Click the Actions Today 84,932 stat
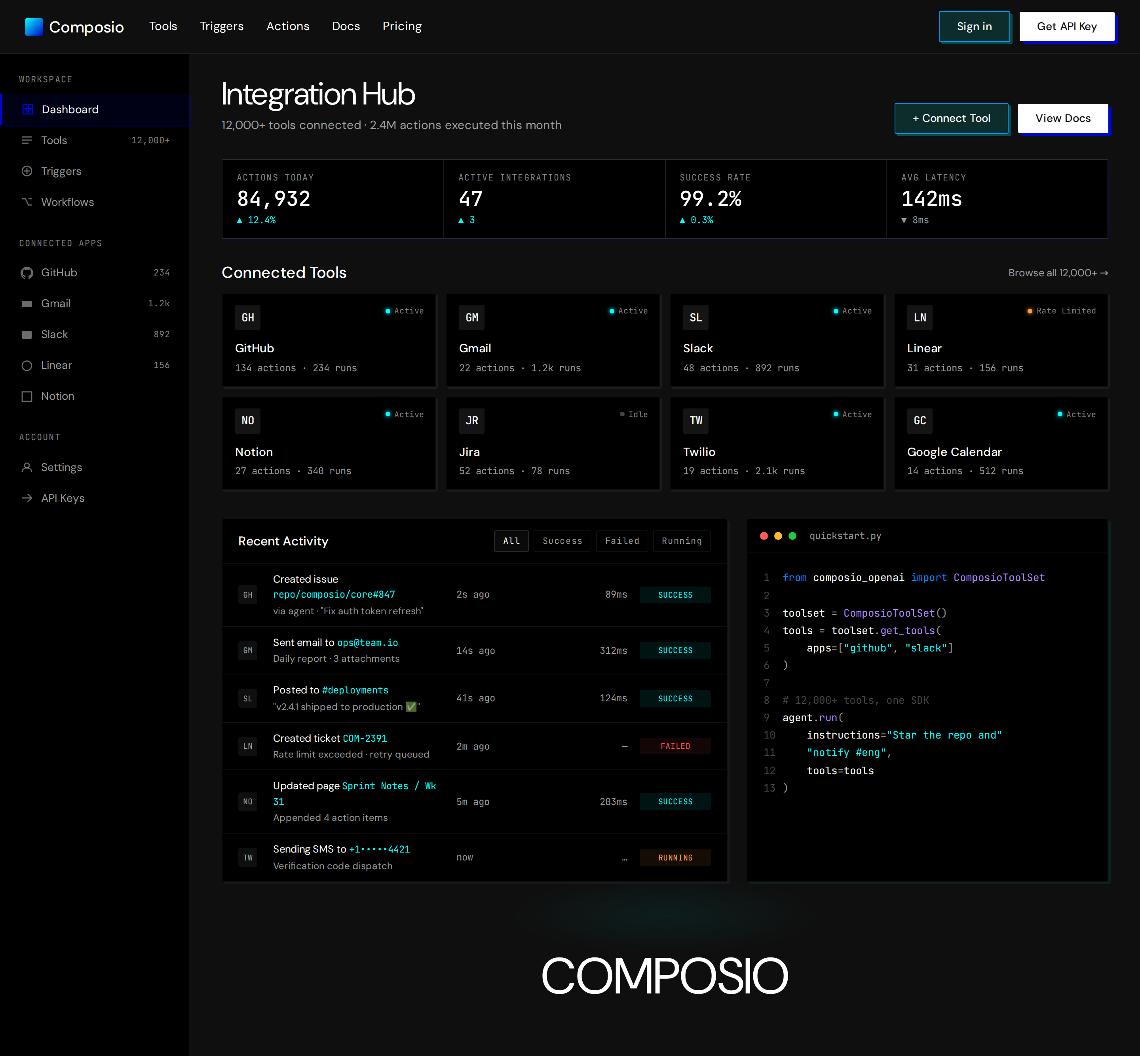The height and width of the screenshot is (1056, 1140). pyautogui.click(x=332, y=198)
